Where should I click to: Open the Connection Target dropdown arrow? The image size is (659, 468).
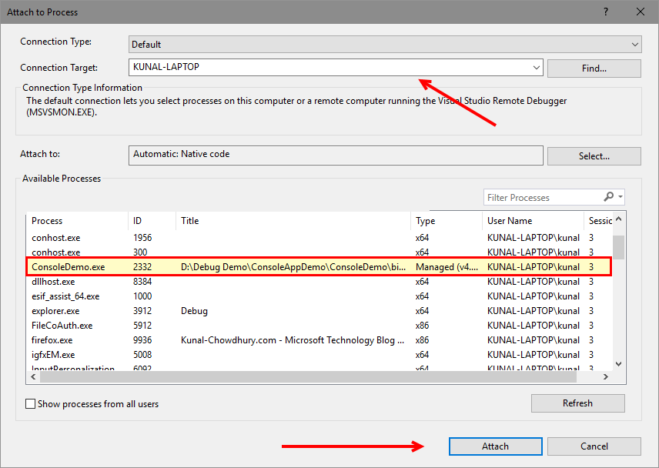[x=536, y=67]
